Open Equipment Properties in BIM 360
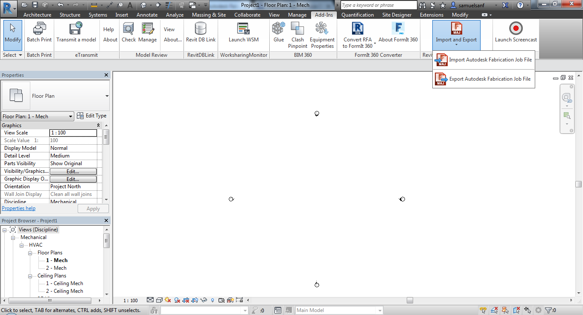 tap(322, 35)
